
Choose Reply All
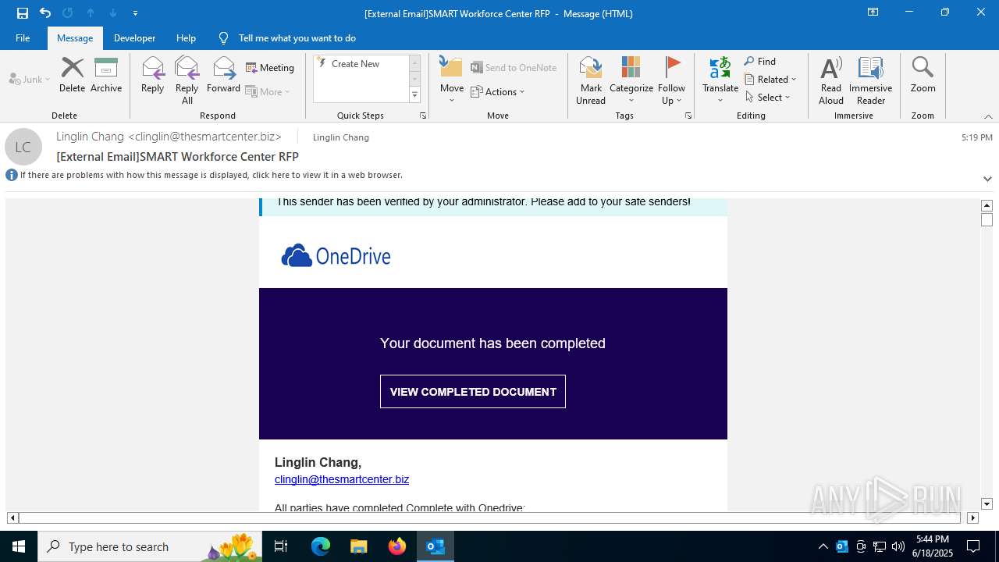click(187, 80)
